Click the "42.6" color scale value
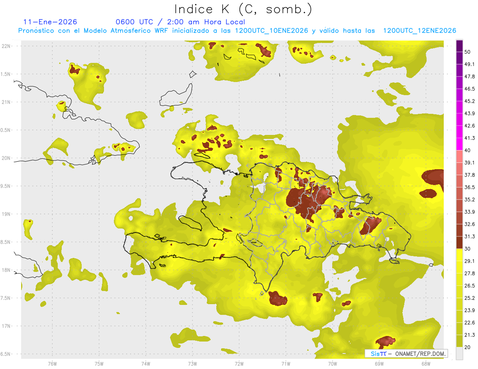Image resolution: width=478 pixels, height=369 pixels. [x=470, y=126]
